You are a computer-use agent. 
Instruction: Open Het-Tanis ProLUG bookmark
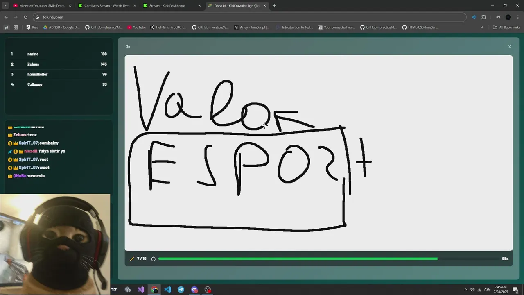point(168,27)
